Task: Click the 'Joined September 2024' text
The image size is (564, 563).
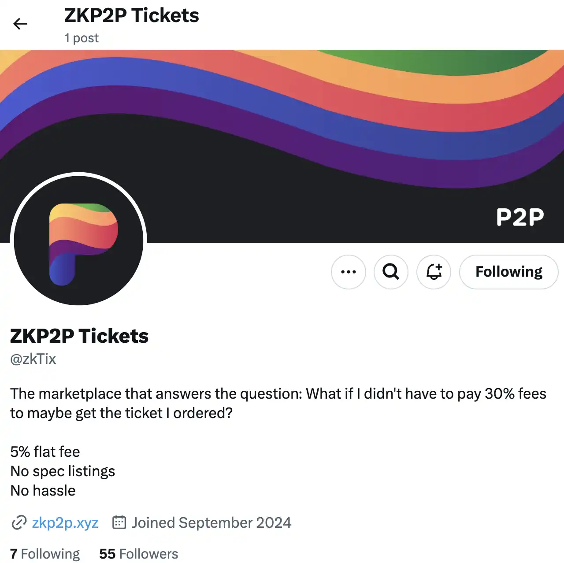Action: [x=211, y=522]
